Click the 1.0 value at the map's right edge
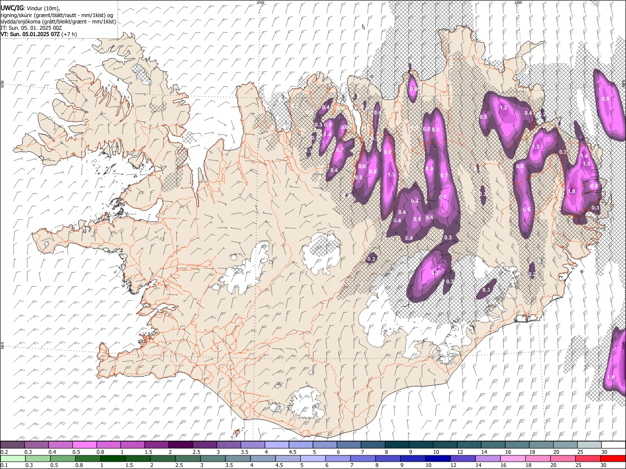The image size is (626, 469). [610, 377]
